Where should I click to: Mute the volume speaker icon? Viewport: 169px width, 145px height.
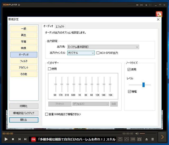pos(137,134)
